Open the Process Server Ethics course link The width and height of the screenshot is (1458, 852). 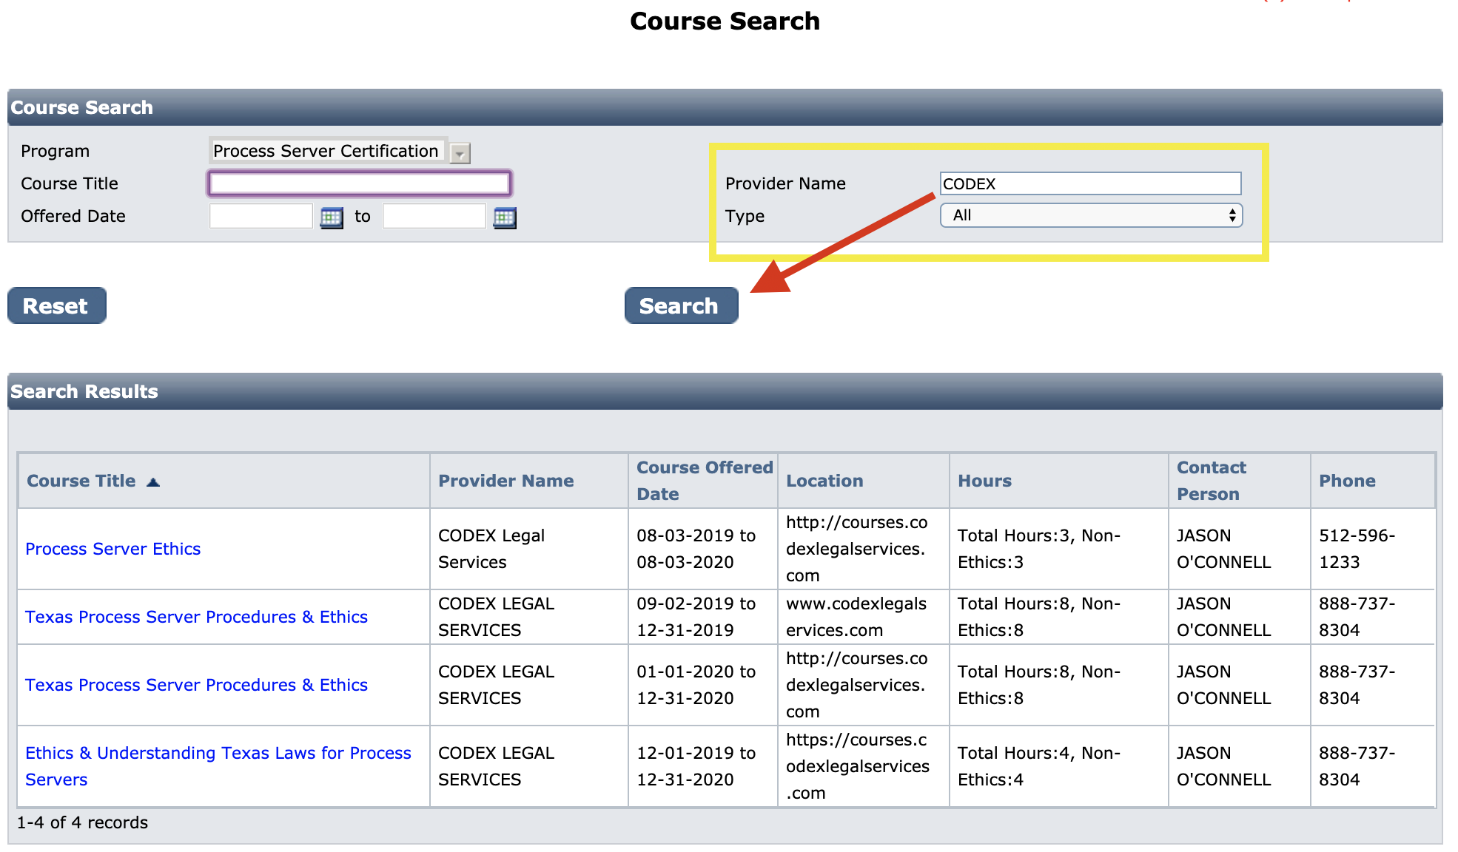coord(112,549)
